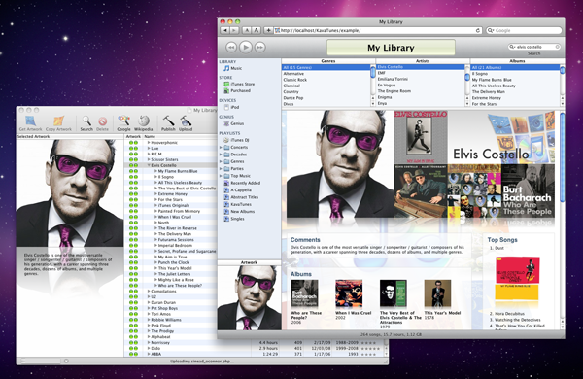Screen dimensions: 583x379
Task: Click Watching the Detectives top song
Action: pos(518,320)
